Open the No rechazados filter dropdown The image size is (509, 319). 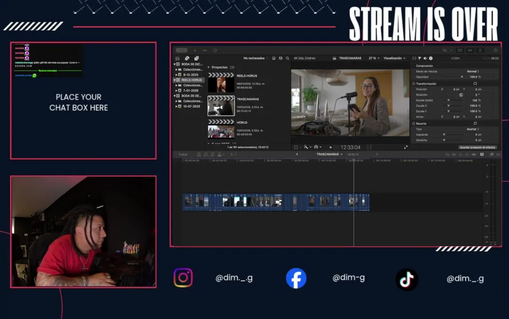[x=255, y=58]
